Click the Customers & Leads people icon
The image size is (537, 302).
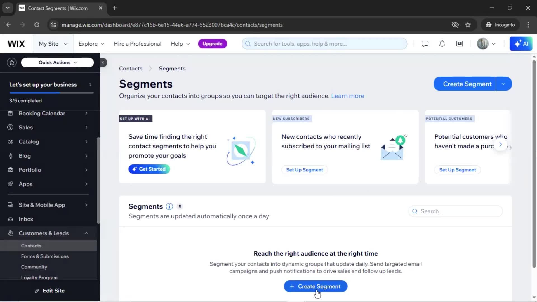coord(10,233)
